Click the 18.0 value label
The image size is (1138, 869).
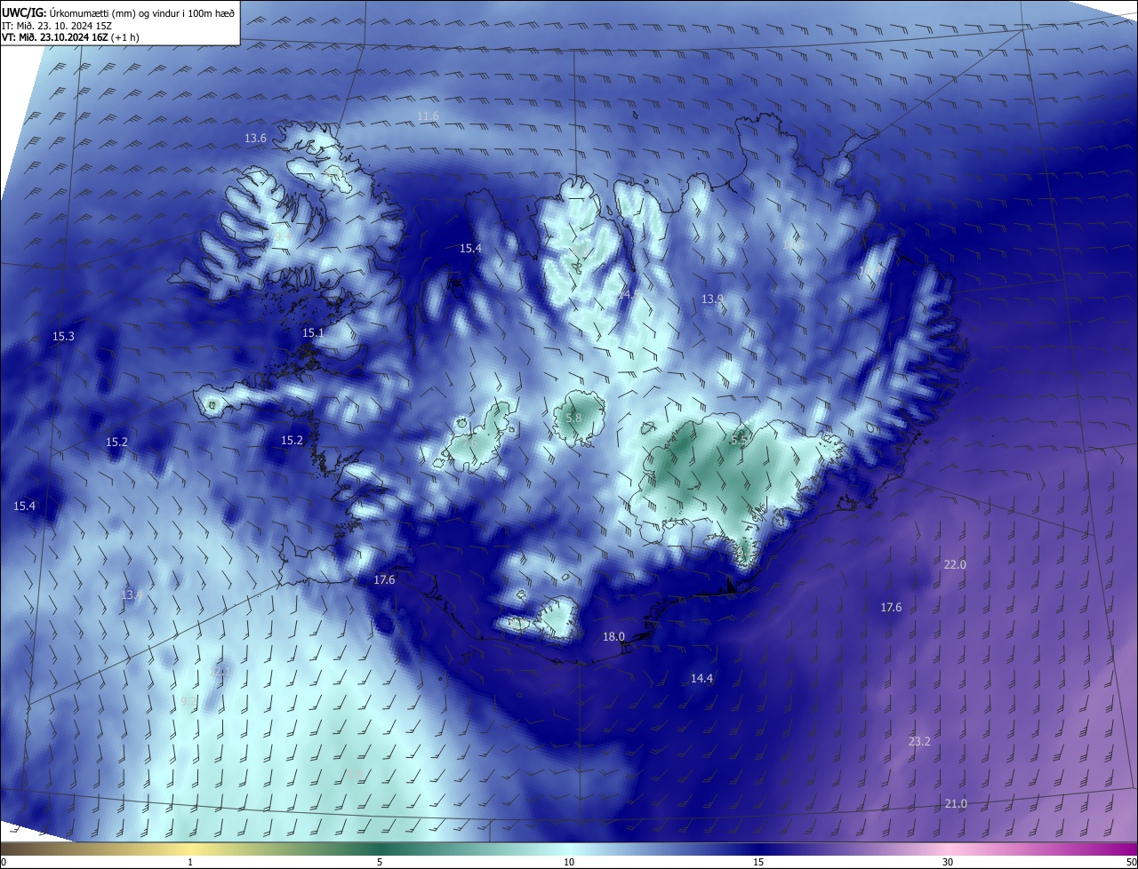tap(613, 637)
